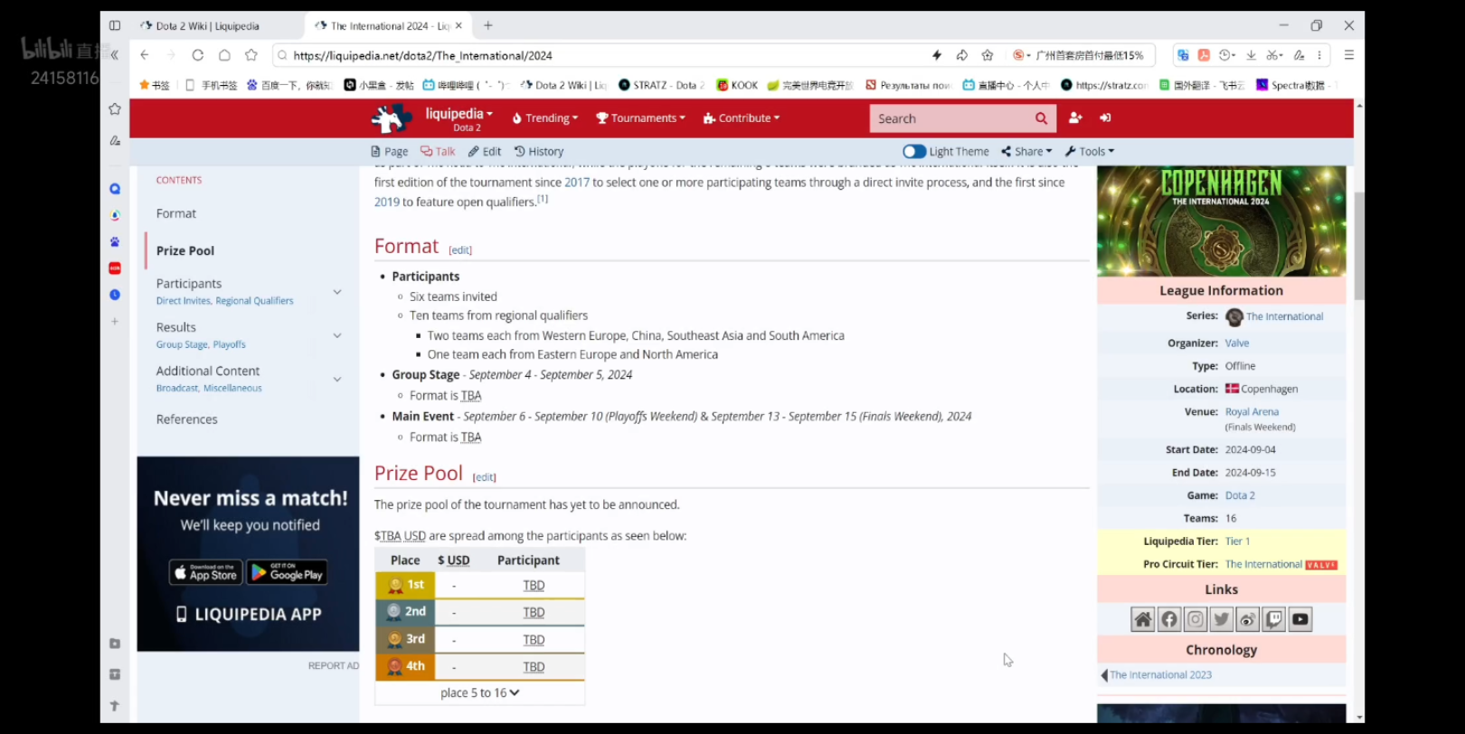1465x734 pixels.
Task: Click the browser reload icon
Action: pyautogui.click(x=197, y=55)
